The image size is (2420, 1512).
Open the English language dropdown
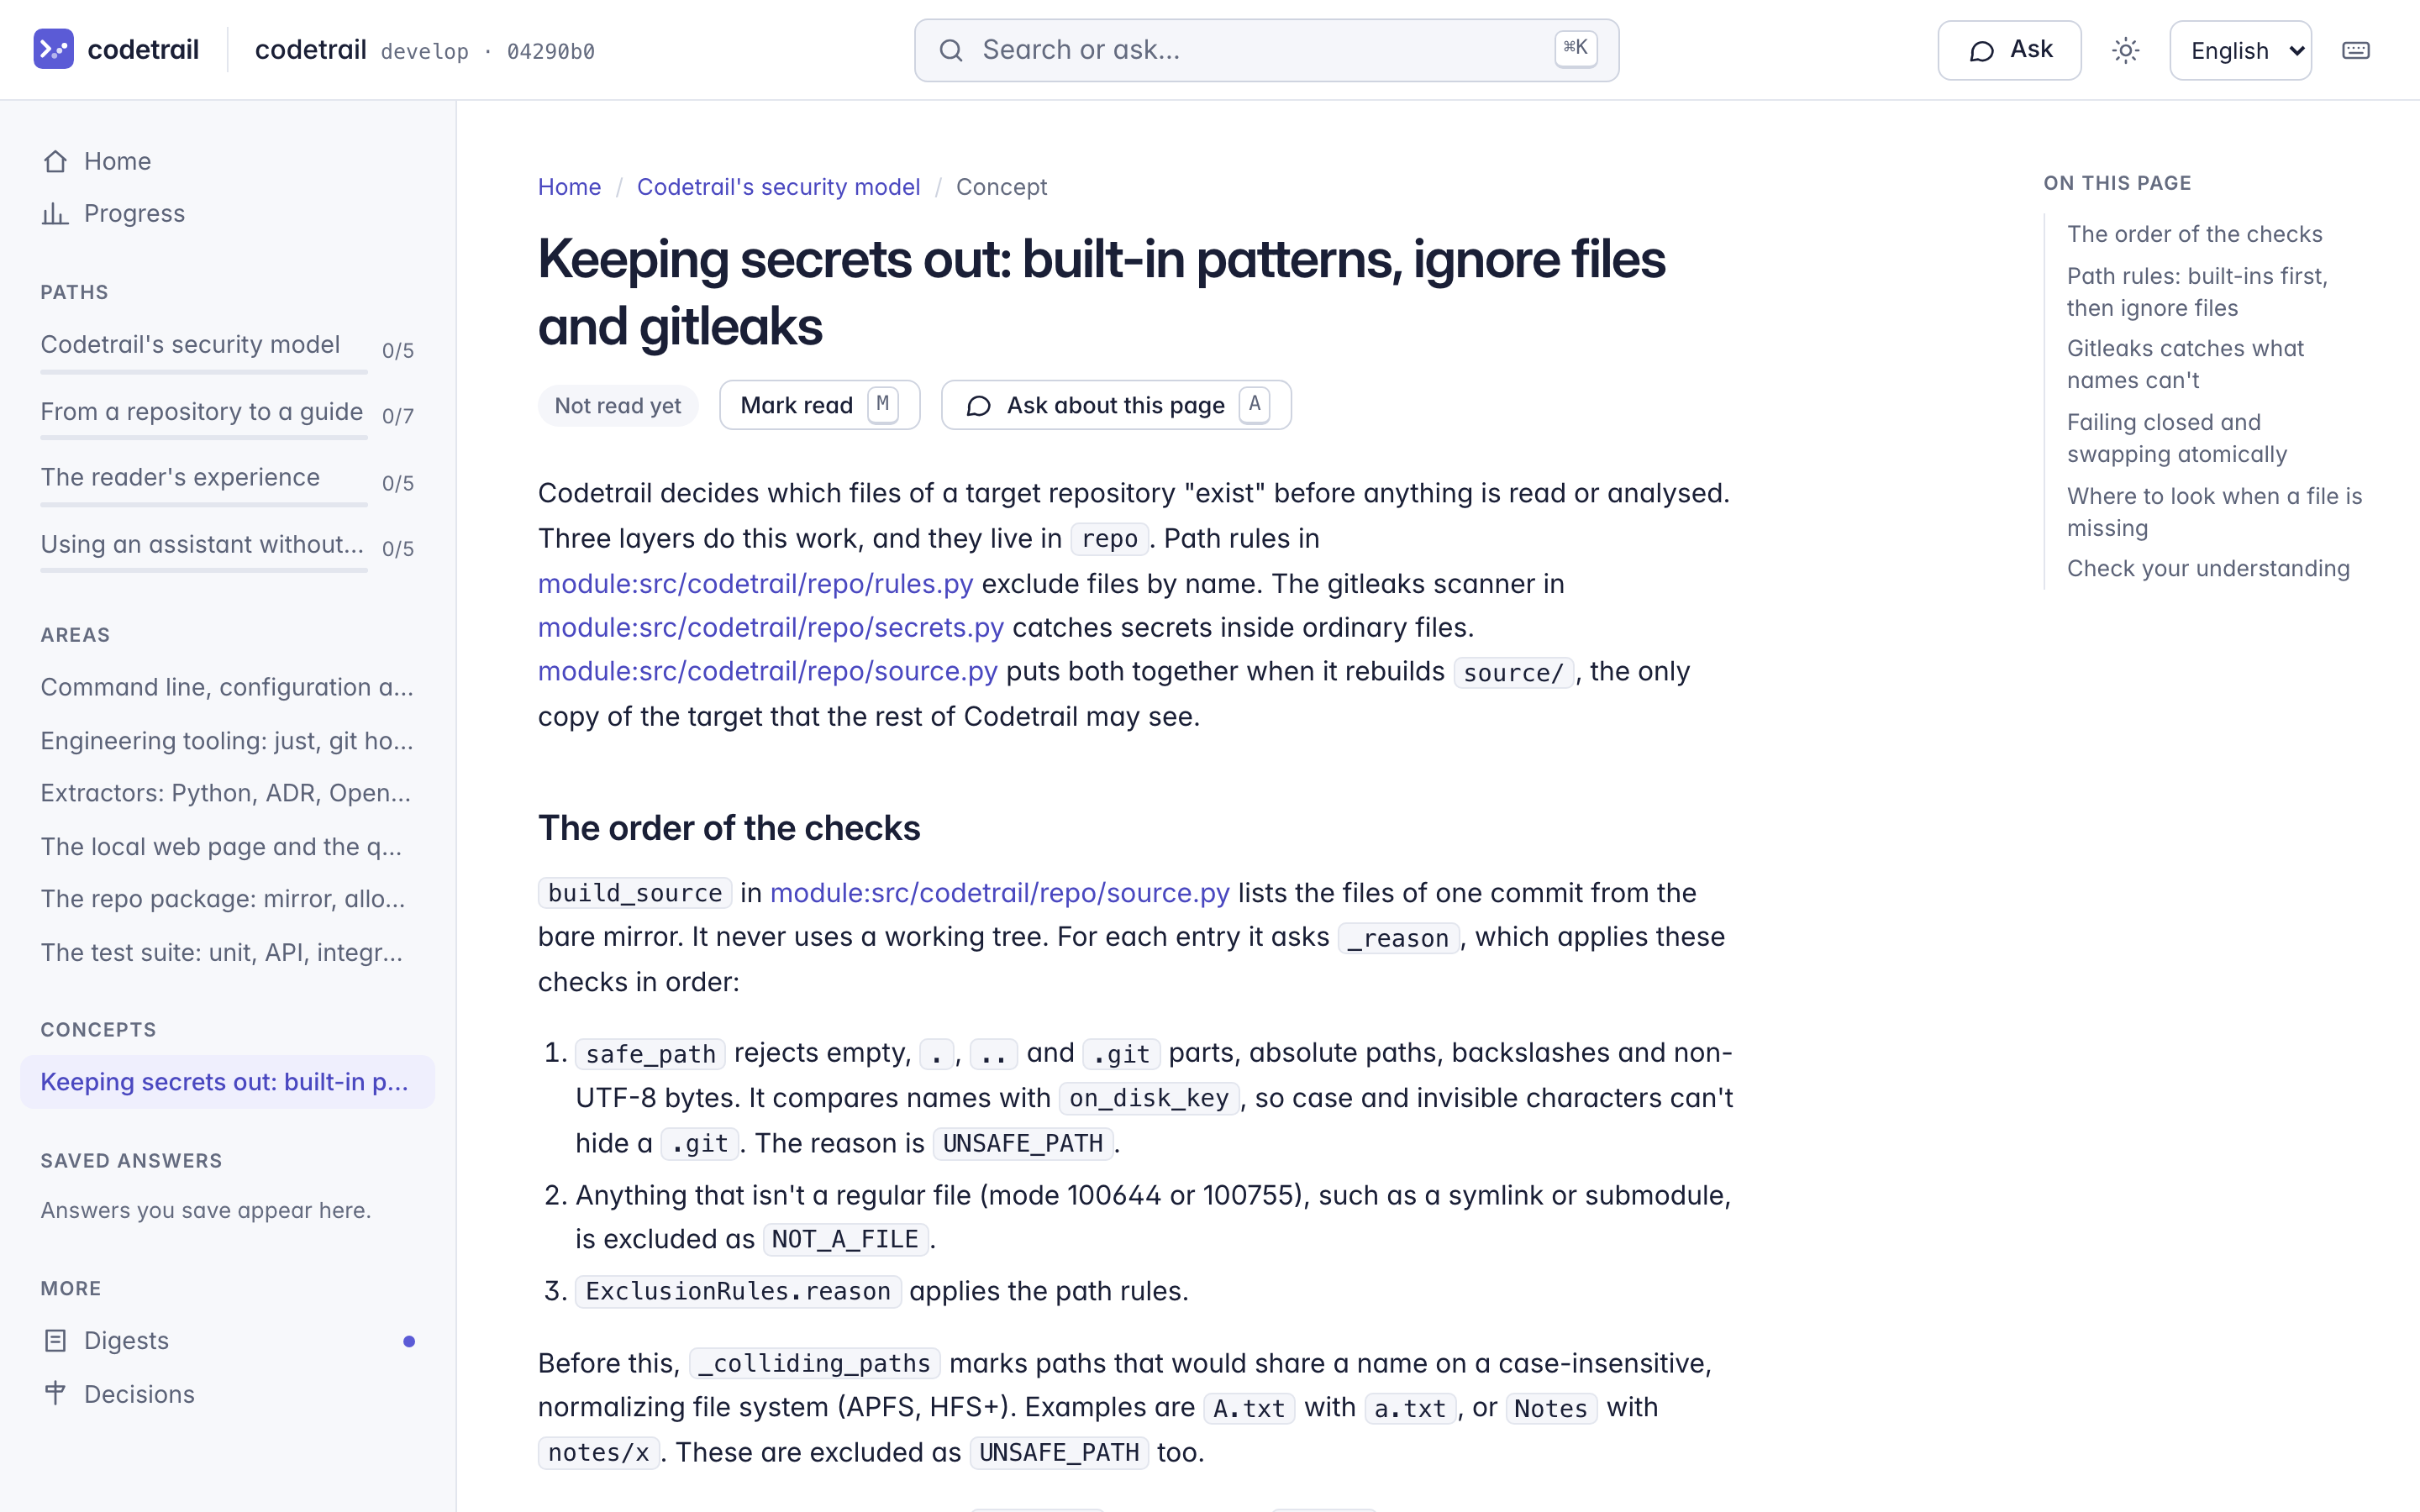pos(2240,50)
